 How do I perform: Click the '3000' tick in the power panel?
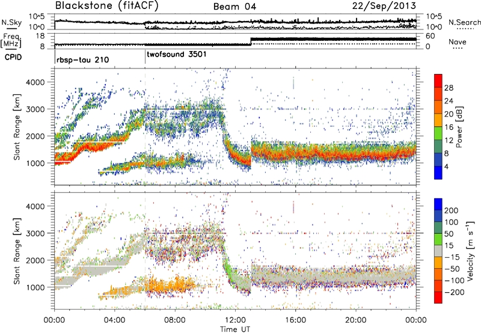click(x=35, y=109)
